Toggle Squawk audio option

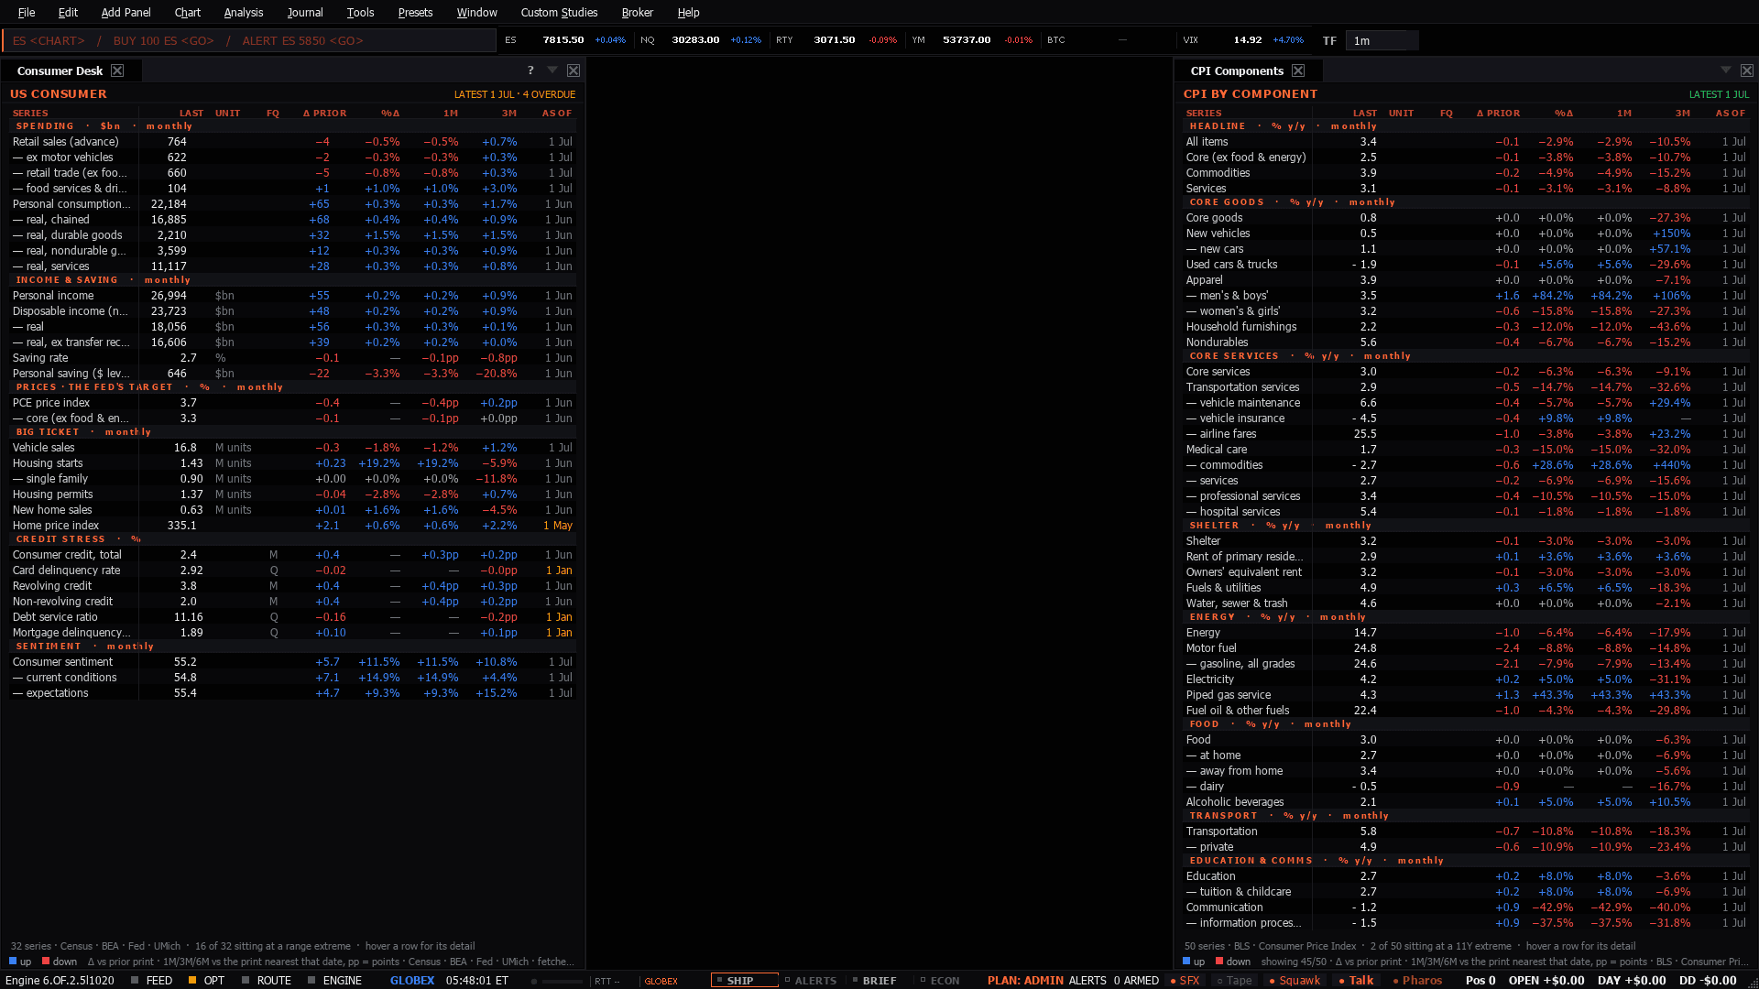(1295, 980)
